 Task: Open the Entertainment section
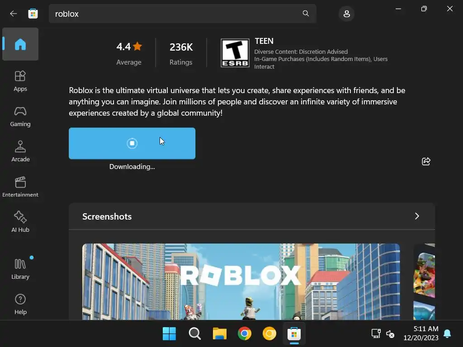[x=20, y=187]
